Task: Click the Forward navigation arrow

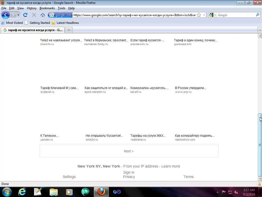Action: click(13, 15)
